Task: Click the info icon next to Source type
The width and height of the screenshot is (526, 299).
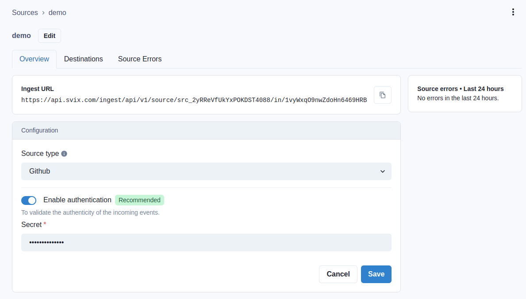Action: [x=64, y=153]
